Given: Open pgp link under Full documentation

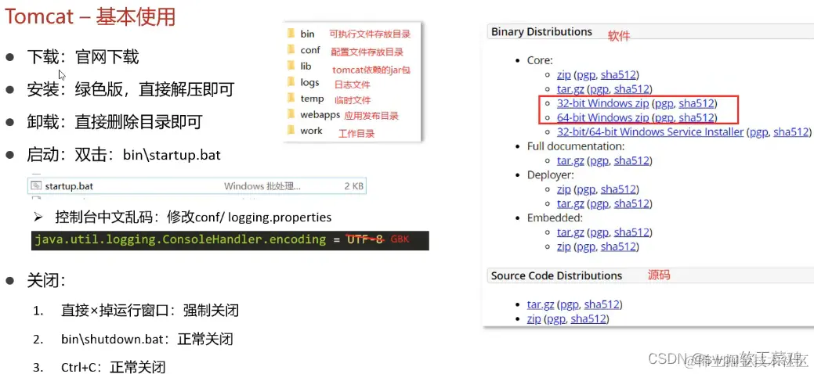Looking at the screenshot, I should click(599, 161).
